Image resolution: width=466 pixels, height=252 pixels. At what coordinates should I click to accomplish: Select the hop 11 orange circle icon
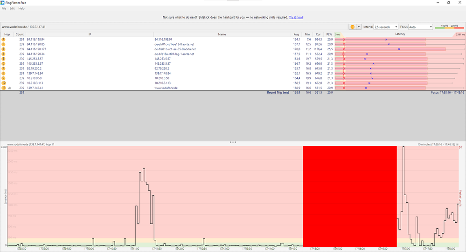[x=4, y=88]
